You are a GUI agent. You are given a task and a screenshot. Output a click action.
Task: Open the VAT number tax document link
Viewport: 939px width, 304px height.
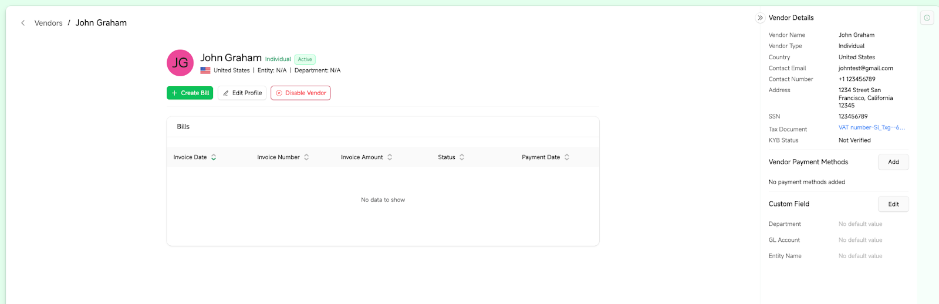pos(872,127)
